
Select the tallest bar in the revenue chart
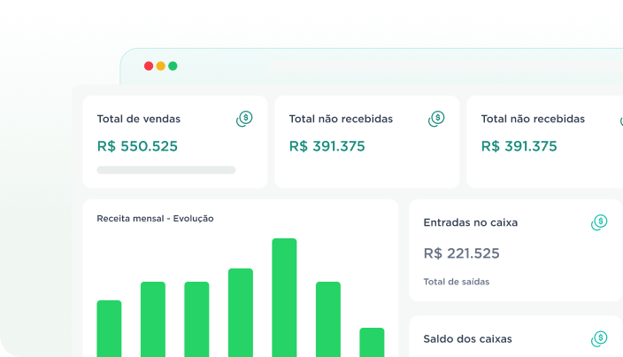click(284, 297)
